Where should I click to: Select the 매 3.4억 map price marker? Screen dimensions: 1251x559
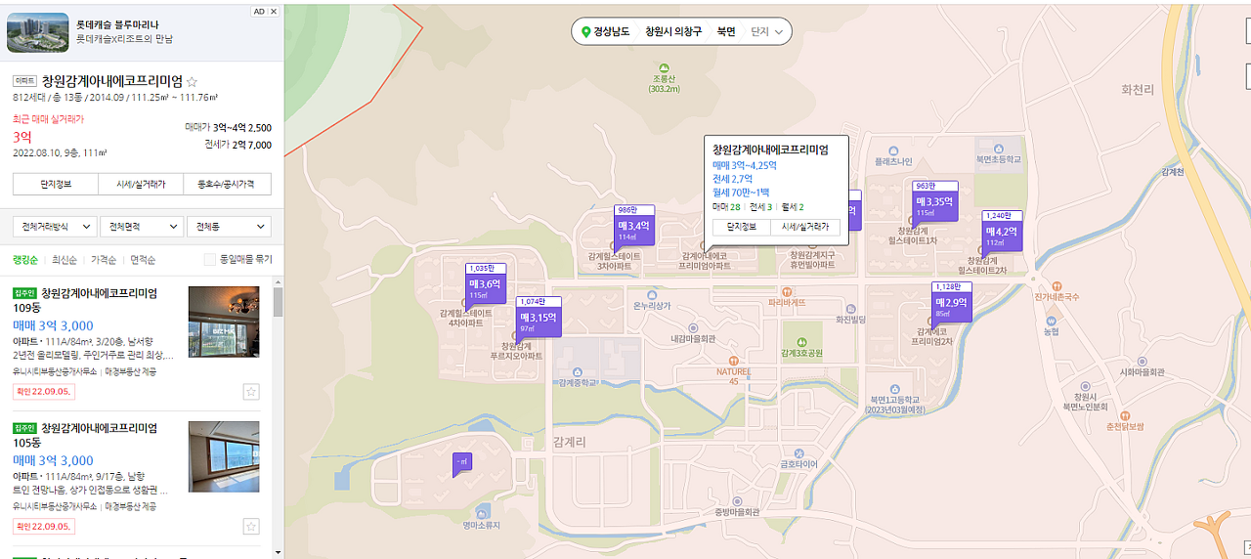coord(633,226)
